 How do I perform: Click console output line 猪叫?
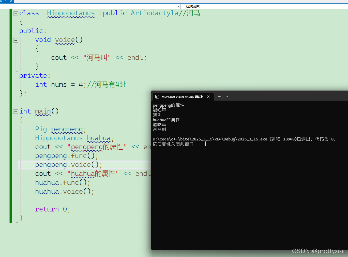(157, 115)
